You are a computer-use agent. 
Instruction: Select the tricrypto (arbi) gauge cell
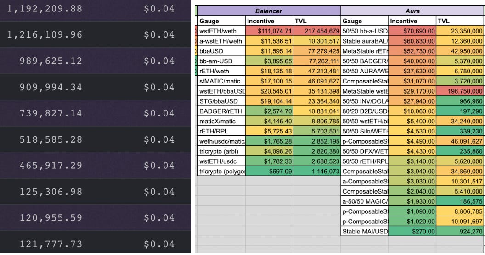221,151
